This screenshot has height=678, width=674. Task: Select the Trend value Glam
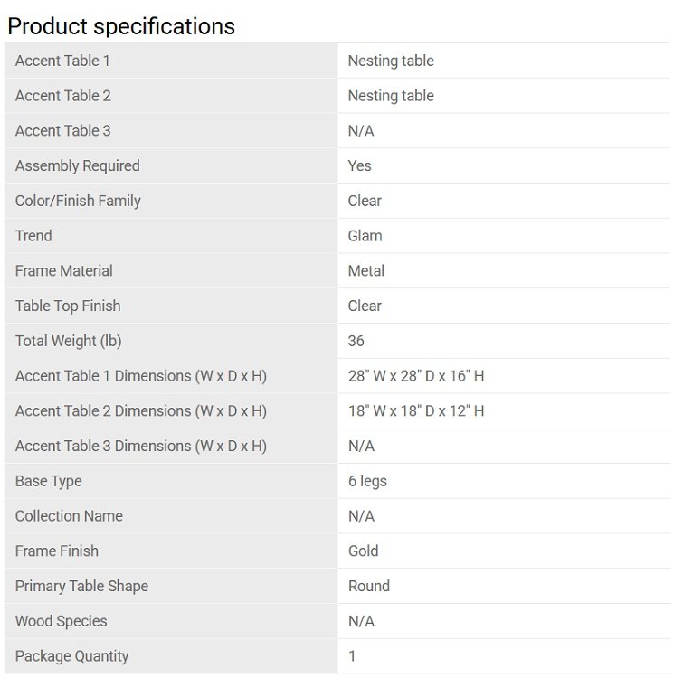(x=365, y=236)
